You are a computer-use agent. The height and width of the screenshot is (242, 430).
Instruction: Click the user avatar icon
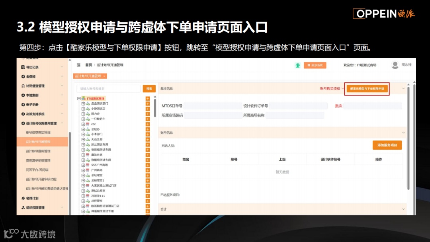395,65
